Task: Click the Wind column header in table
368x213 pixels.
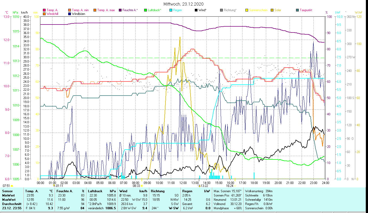Action: point(123,191)
